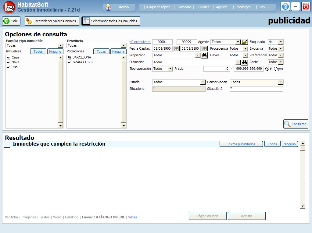
Task: Click the maximum Precio input field
Action: (x=249, y=69)
